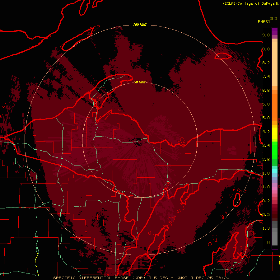Click the 0.2 color scale value
This screenshot has height=280, width=280.
click(266, 201)
